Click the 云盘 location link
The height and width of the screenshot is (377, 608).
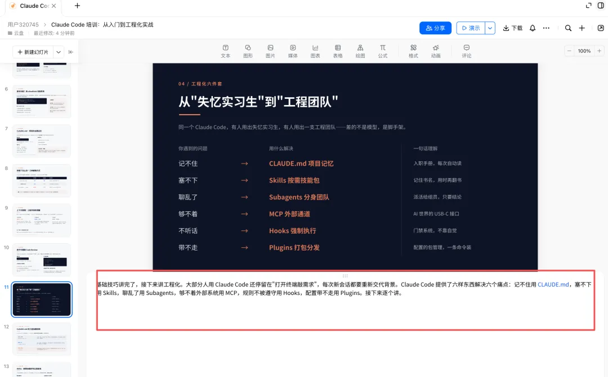[16, 33]
